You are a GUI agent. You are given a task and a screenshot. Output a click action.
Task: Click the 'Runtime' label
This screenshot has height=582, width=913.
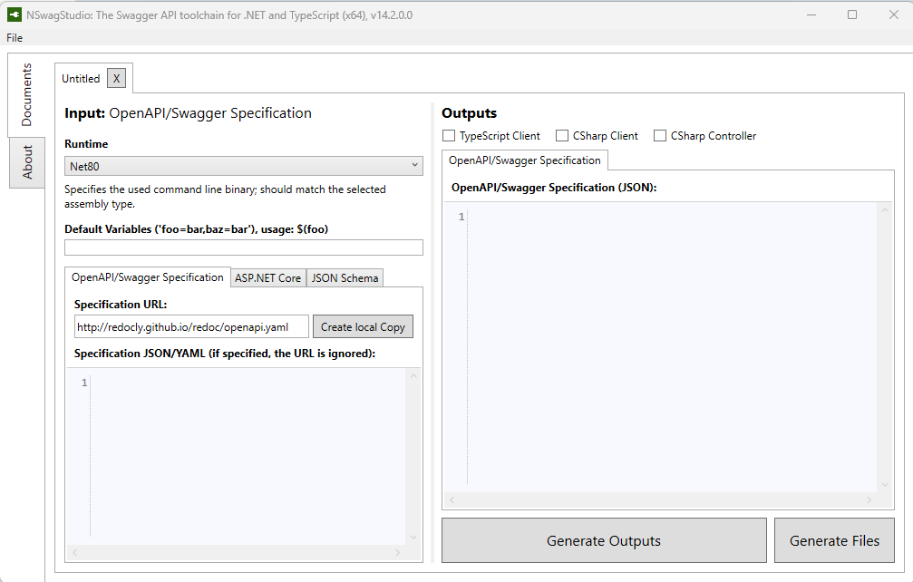[86, 144]
